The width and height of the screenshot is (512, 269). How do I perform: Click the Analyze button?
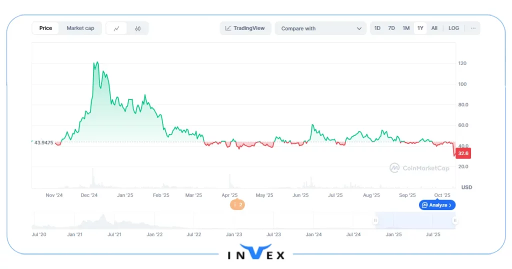pyautogui.click(x=437, y=205)
